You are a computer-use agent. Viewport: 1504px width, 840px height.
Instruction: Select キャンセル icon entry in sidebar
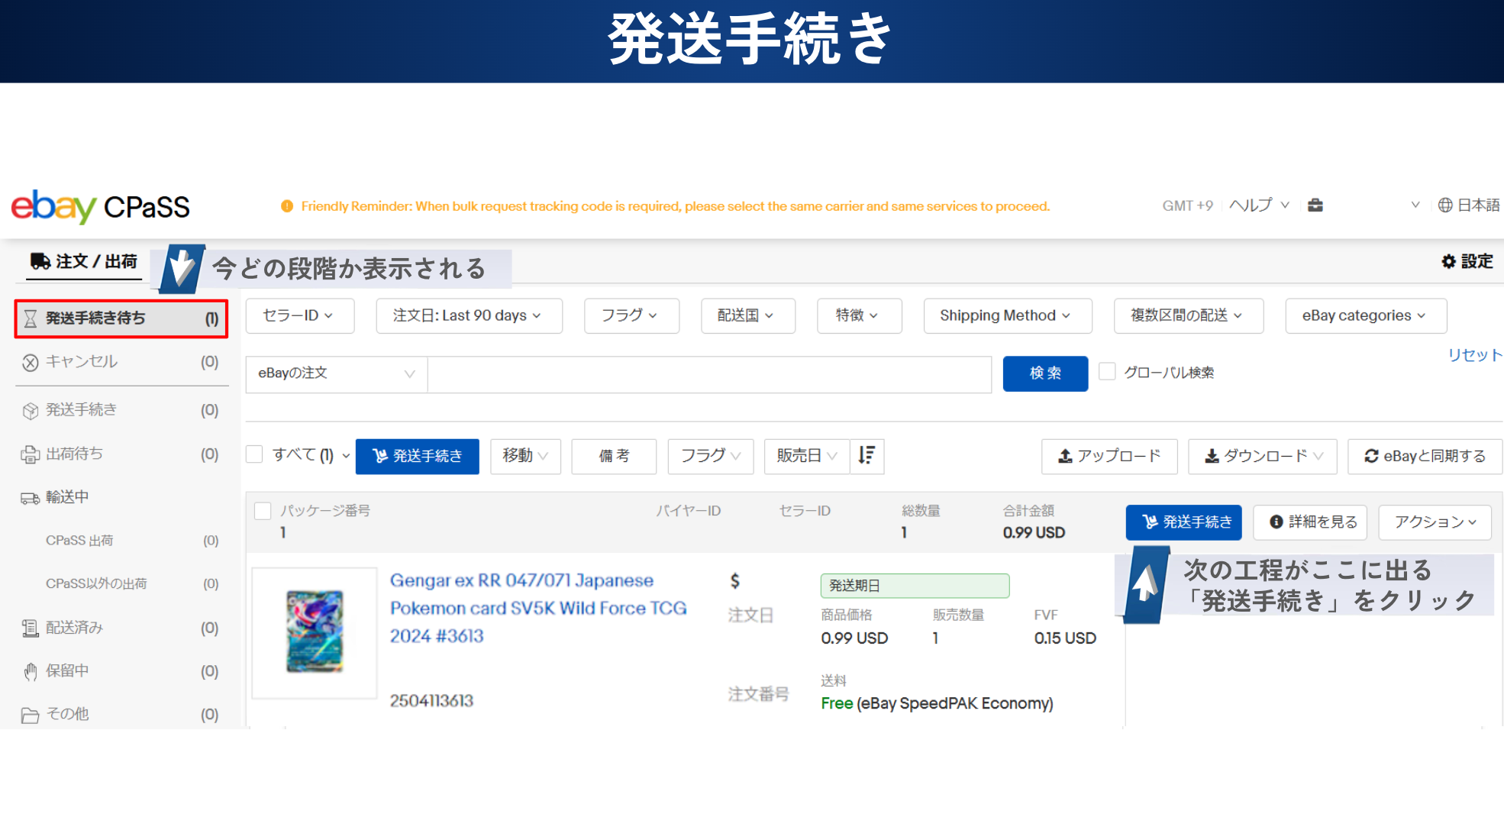(30, 362)
